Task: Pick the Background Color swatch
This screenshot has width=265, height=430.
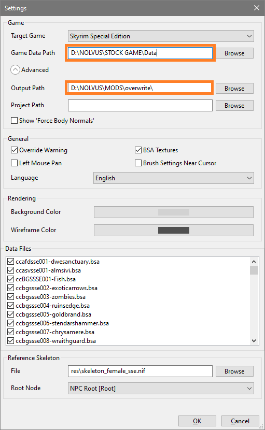Action: point(174,212)
